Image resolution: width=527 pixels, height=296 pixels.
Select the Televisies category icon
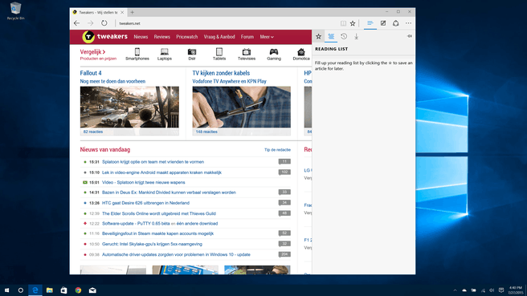coord(247,54)
